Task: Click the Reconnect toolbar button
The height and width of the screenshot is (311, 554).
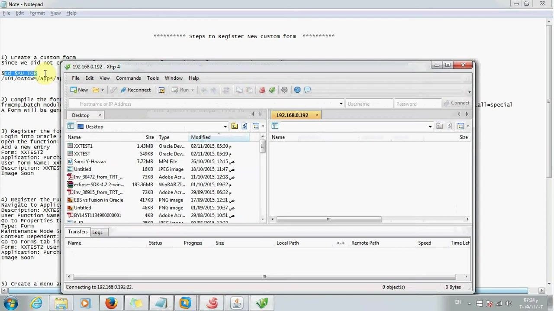Action: [x=135, y=90]
